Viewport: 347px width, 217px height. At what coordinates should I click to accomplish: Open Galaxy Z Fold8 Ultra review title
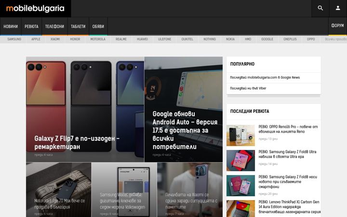287,154
